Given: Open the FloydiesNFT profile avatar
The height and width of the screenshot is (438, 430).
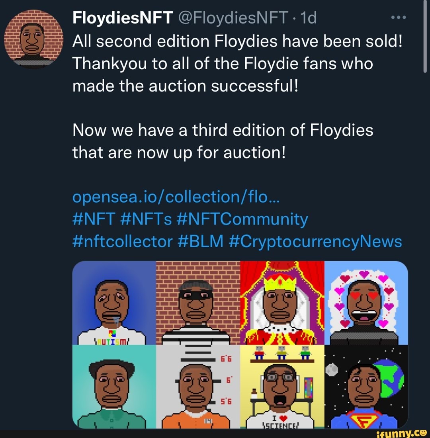Looking at the screenshot, I should (x=34, y=39).
